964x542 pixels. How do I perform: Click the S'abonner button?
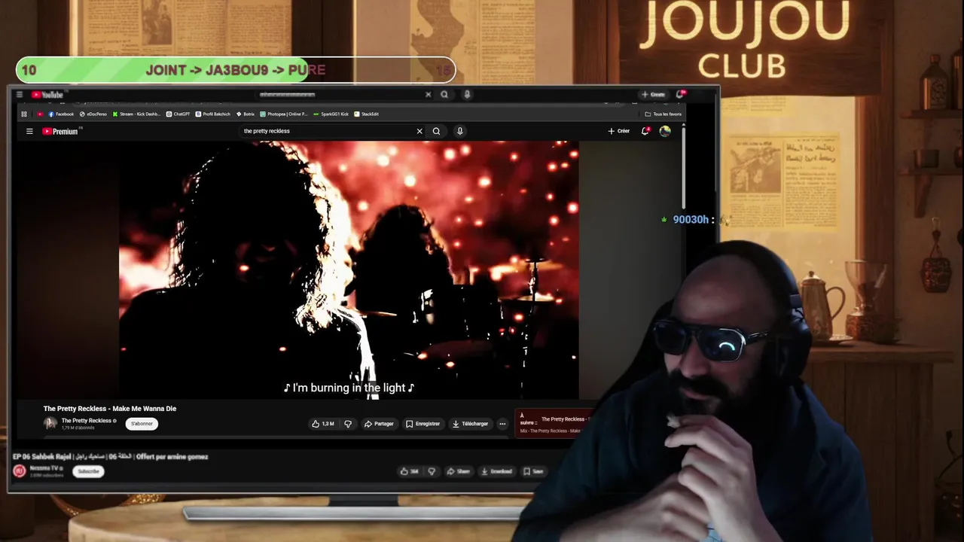click(142, 424)
